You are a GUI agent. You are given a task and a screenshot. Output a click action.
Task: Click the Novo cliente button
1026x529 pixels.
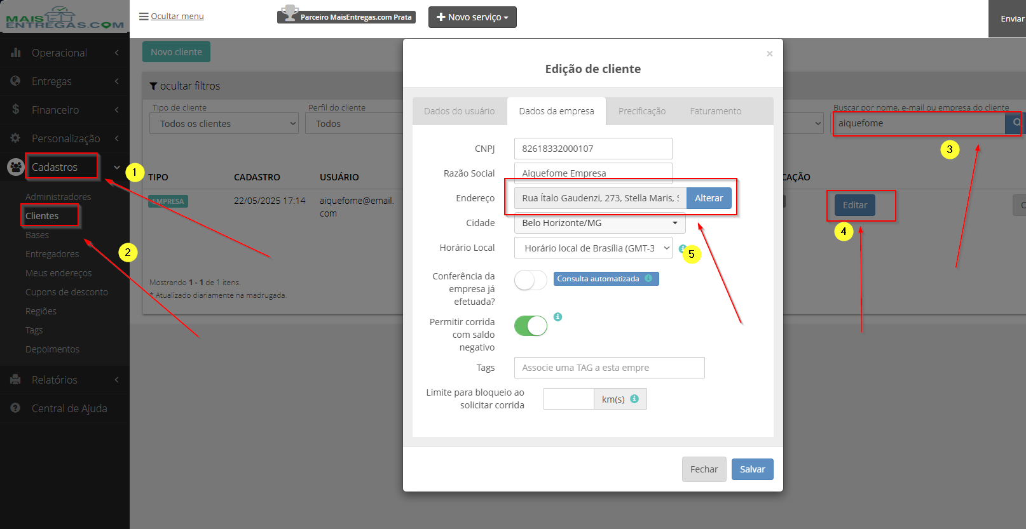(176, 52)
